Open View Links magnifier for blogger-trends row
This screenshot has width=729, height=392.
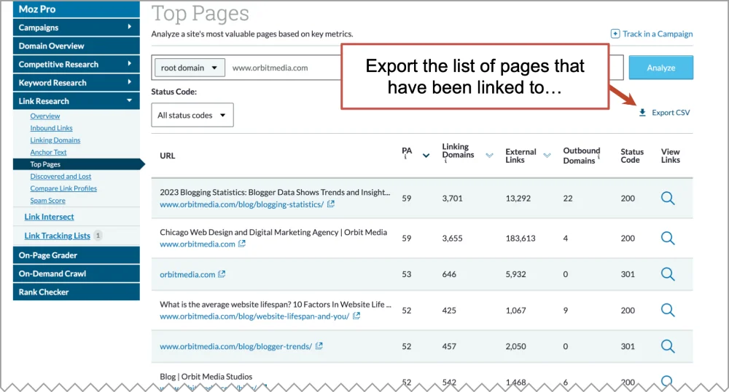pos(668,346)
